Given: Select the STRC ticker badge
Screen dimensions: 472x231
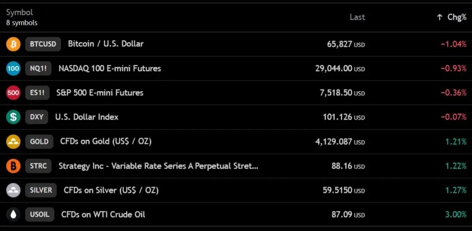Looking at the screenshot, I should click(38, 166).
